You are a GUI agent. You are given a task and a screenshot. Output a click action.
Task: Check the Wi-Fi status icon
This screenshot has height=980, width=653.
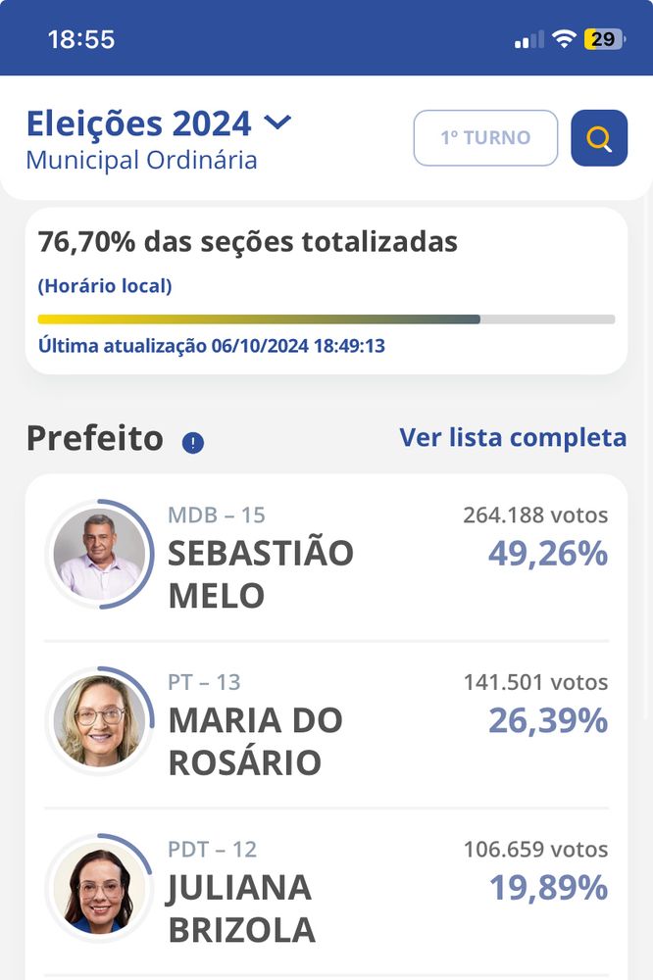(x=563, y=39)
